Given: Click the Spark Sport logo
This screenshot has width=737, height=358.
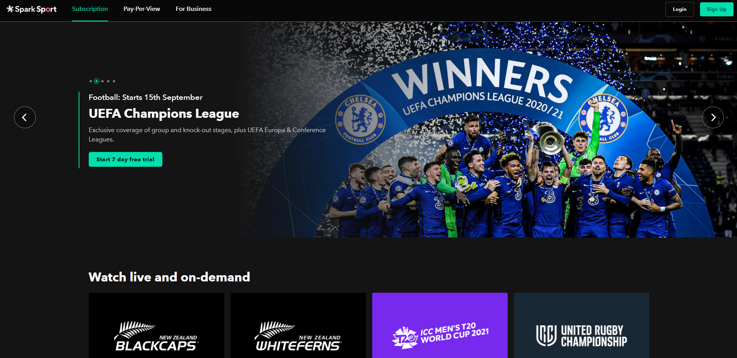Looking at the screenshot, I should coord(32,9).
